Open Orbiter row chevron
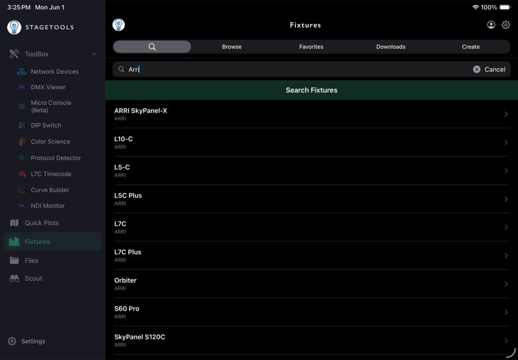This screenshot has height=360, width=518. (x=506, y=284)
